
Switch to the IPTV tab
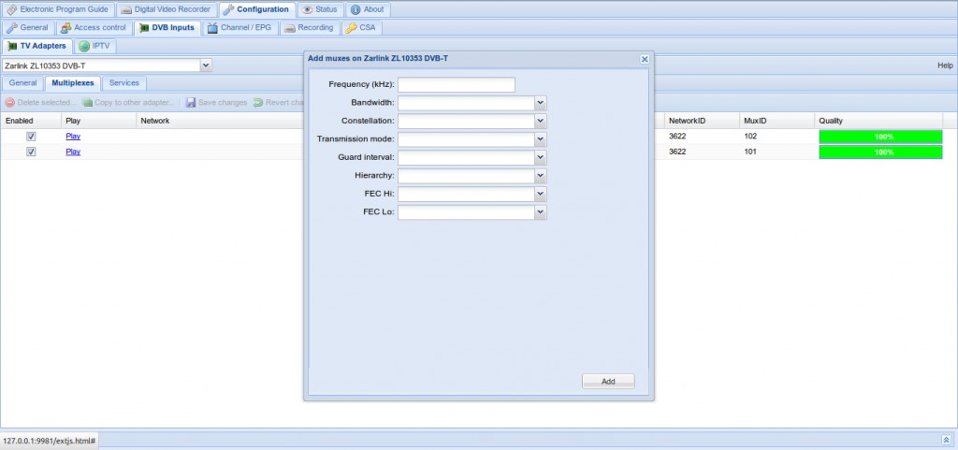(95, 46)
